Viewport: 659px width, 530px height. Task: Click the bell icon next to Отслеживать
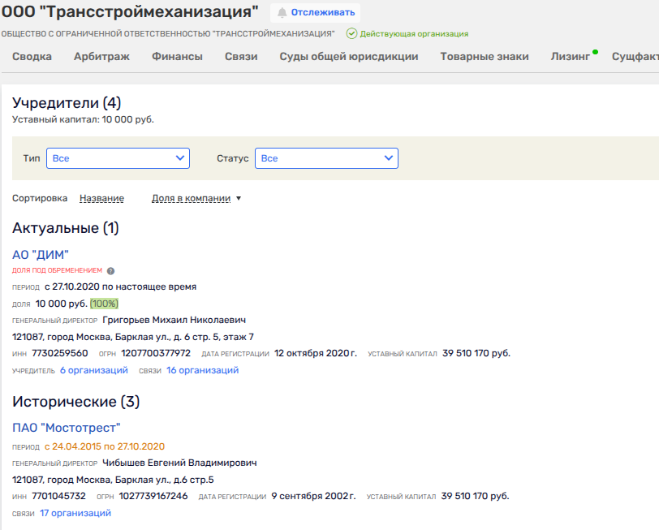[282, 12]
